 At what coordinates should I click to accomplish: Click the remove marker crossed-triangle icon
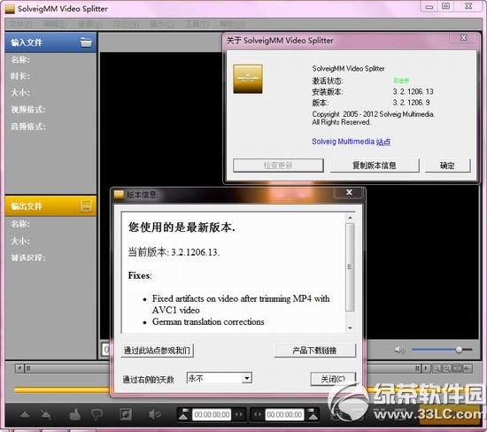pos(46,414)
